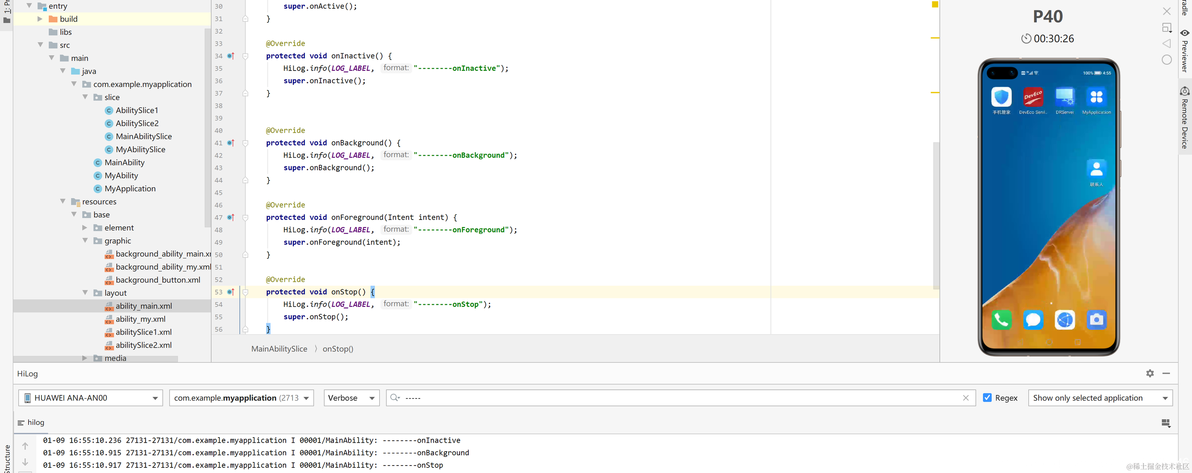Click the hilog scroll-up arrow icon
The image size is (1192, 473).
pos(26,446)
